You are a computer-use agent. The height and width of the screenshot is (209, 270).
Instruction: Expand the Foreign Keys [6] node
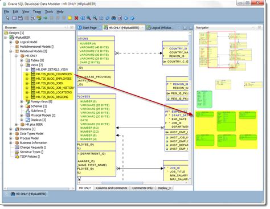pos(22,101)
